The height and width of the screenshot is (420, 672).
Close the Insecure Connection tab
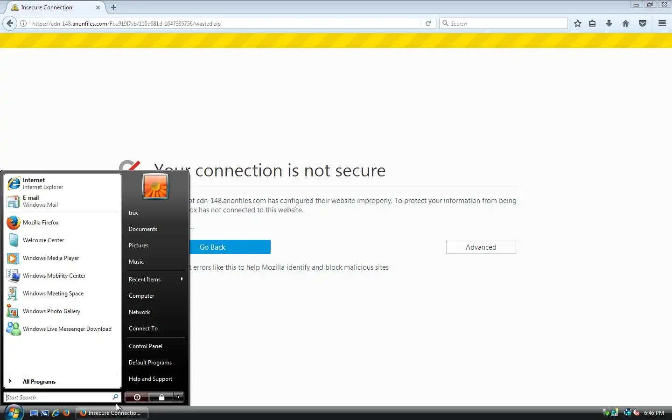click(x=98, y=7)
